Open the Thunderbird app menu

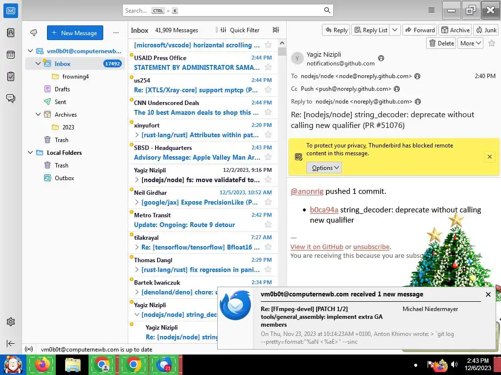pos(432,10)
